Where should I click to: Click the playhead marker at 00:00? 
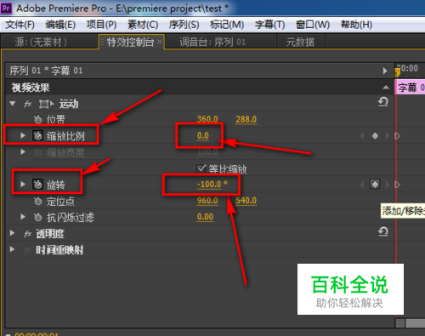398,71
